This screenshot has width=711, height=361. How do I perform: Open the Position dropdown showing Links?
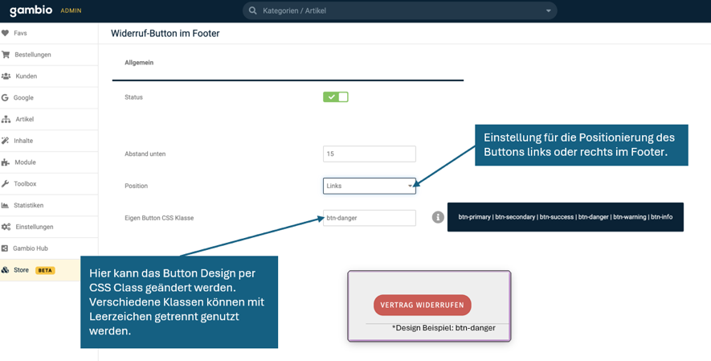pyautogui.click(x=369, y=186)
